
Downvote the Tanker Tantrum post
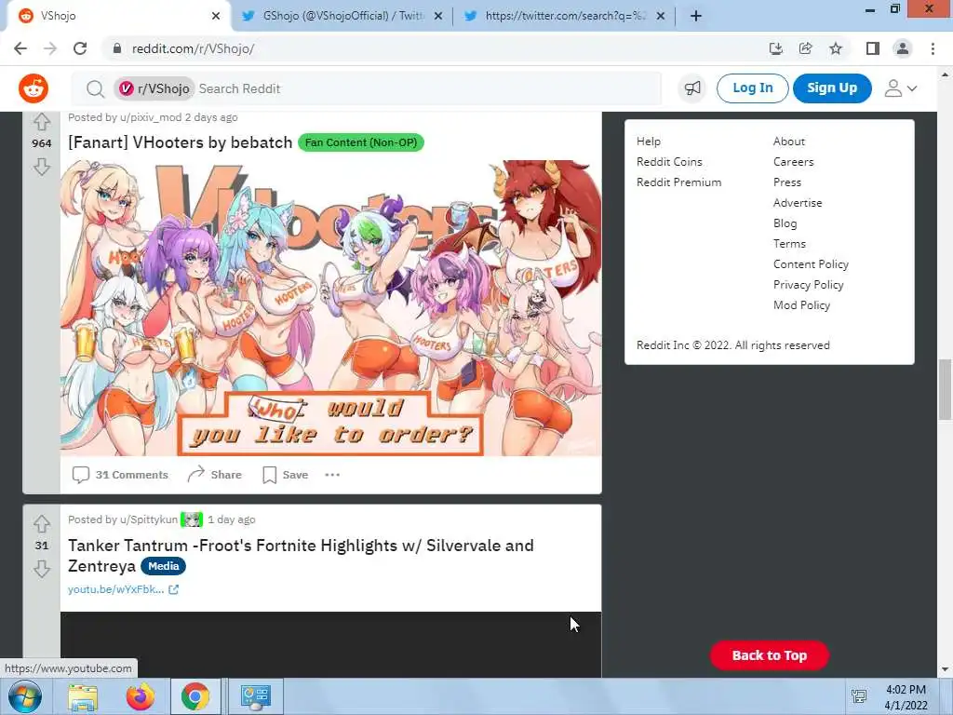[41, 569]
